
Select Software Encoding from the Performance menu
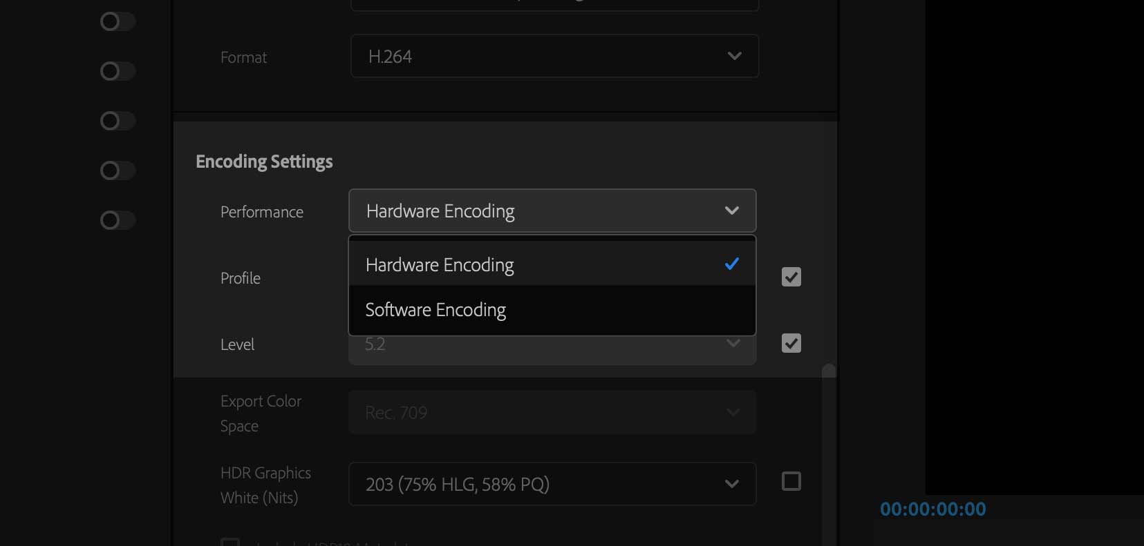(x=435, y=309)
